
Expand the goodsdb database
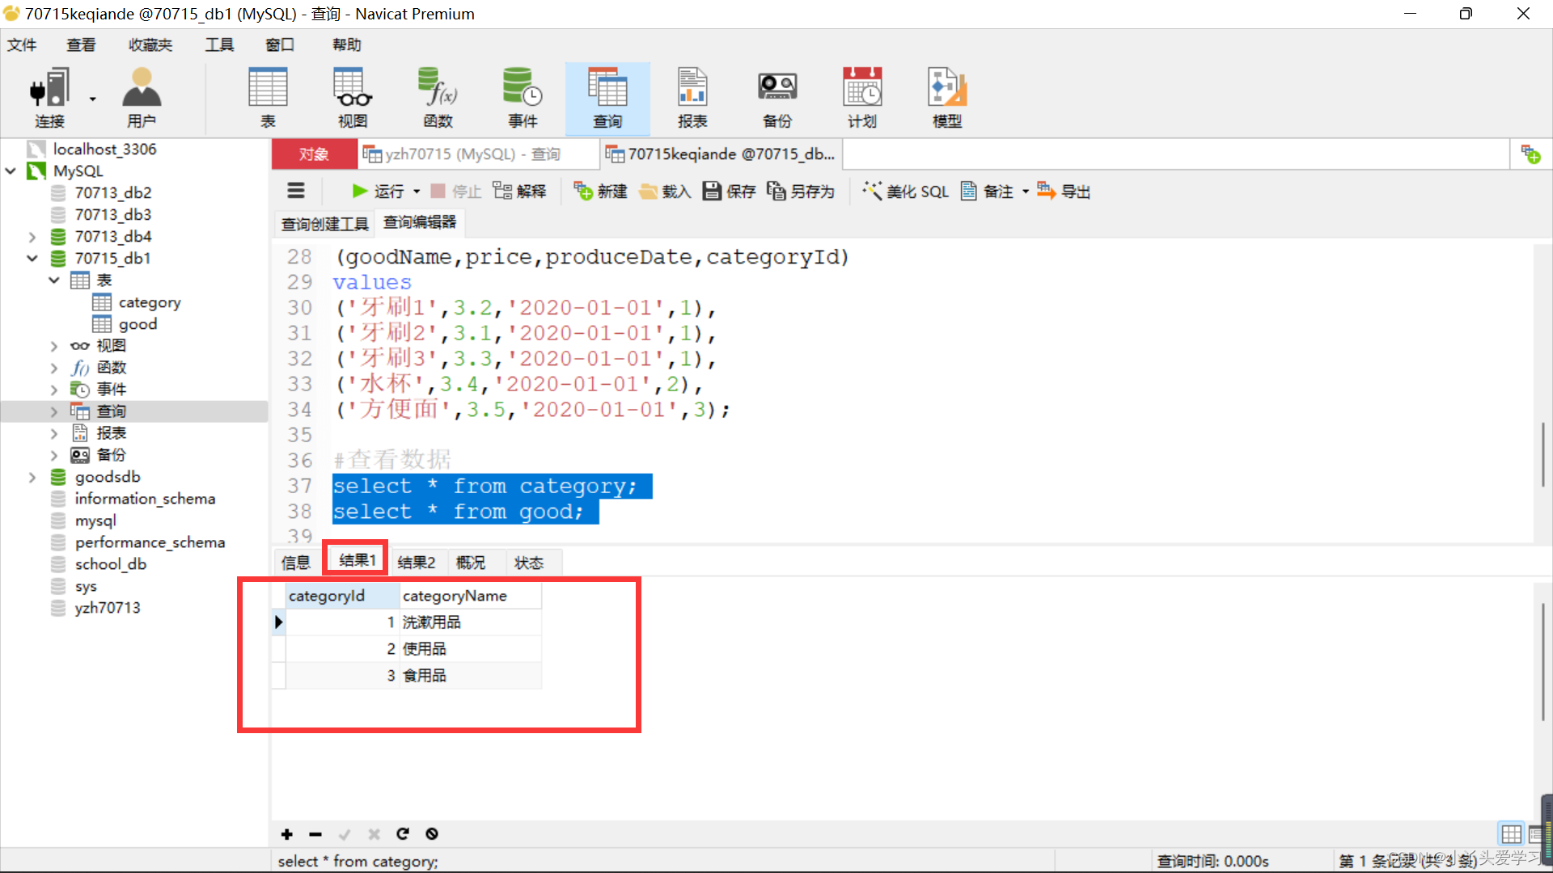[x=32, y=477]
